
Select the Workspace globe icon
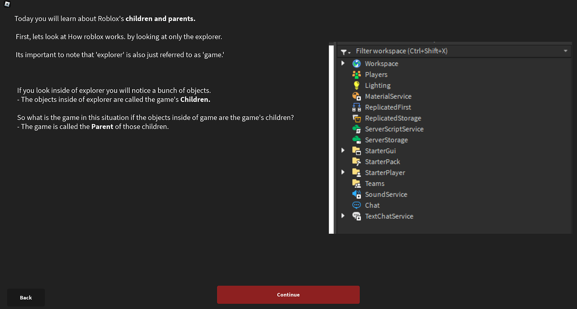(357, 63)
